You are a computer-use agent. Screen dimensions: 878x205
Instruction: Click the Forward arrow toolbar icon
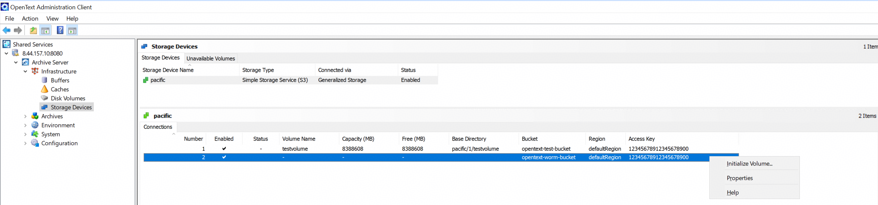click(x=18, y=30)
